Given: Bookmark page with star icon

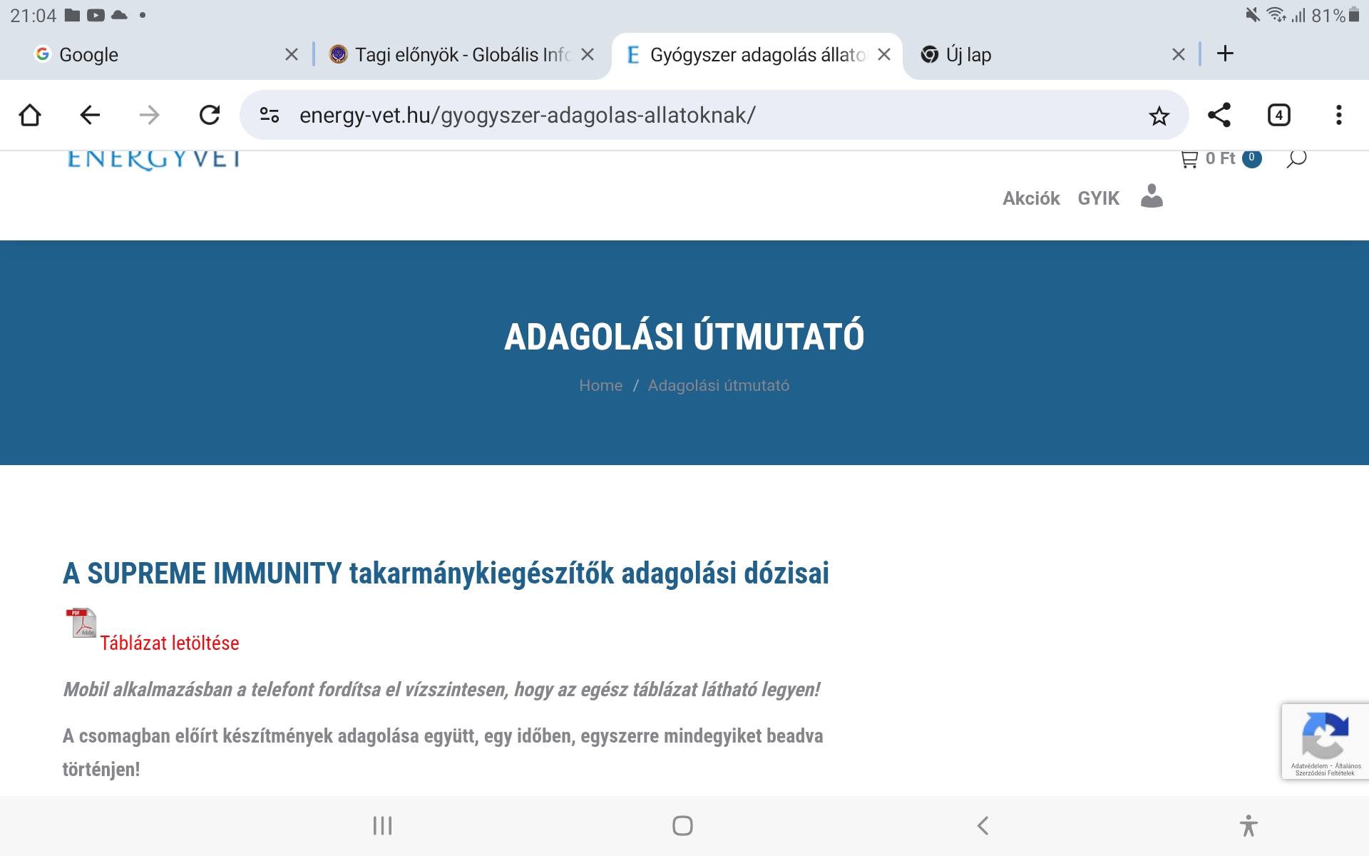Looking at the screenshot, I should pyautogui.click(x=1159, y=116).
